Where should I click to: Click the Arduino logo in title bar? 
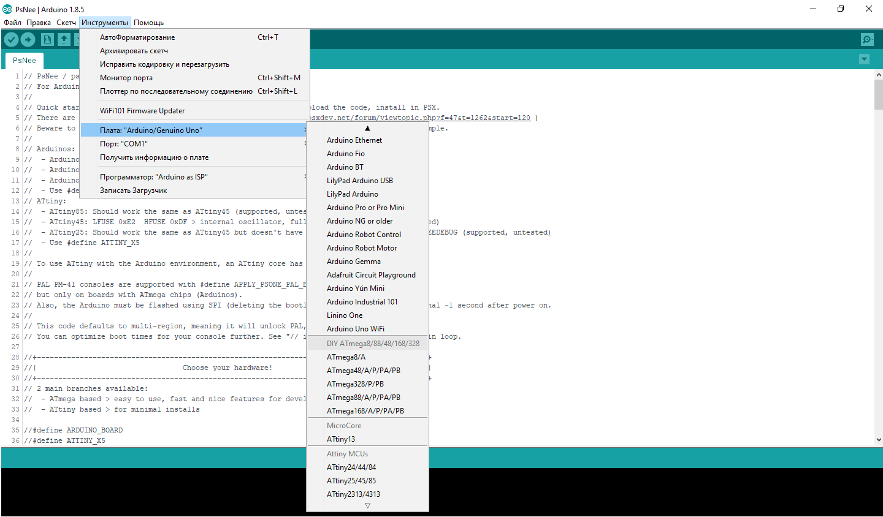pos(7,9)
